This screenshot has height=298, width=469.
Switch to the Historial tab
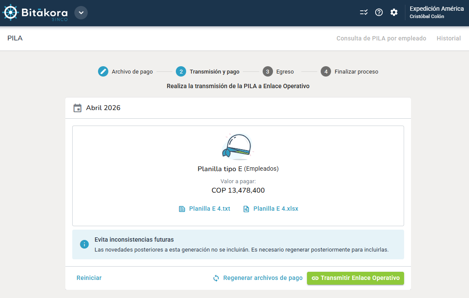tap(448, 38)
